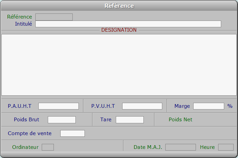Click the Marge label
The width and height of the screenshot is (238, 158).
[x=182, y=106]
